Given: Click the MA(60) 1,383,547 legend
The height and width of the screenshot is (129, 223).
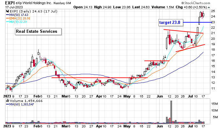Looking at the screenshot, I should click(x=21, y=104).
